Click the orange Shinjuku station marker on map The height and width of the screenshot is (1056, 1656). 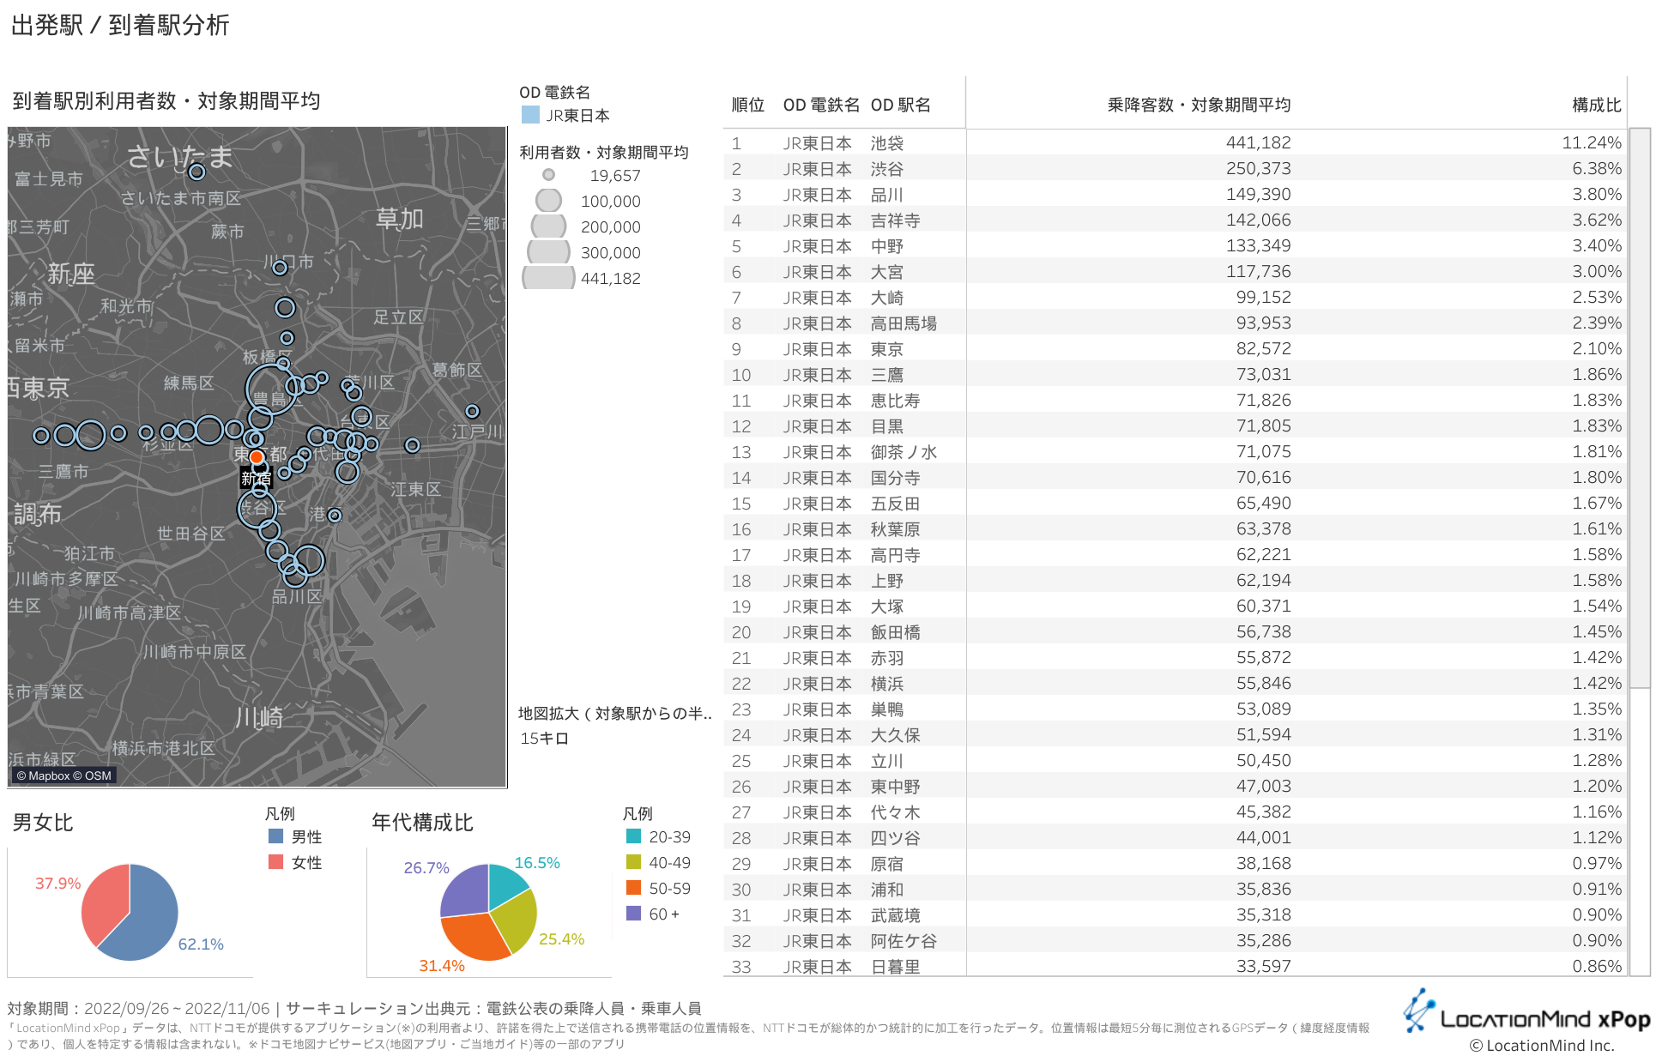point(257,457)
